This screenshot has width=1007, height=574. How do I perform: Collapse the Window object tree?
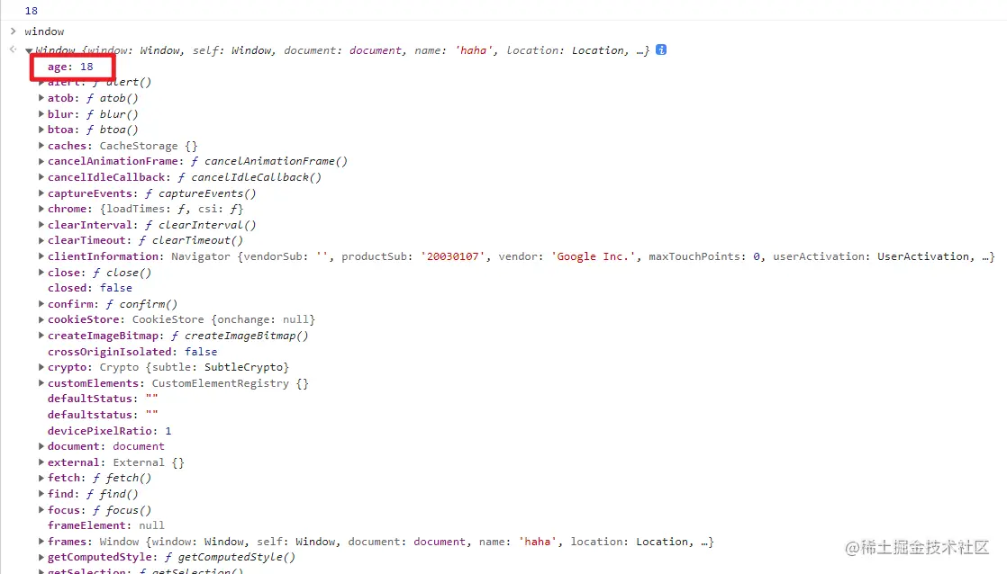pyautogui.click(x=29, y=50)
